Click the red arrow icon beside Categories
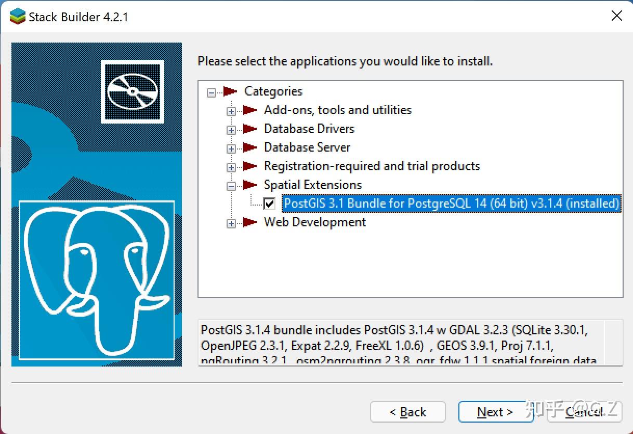The width and height of the screenshot is (633, 434). pyautogui.click(x=230, y=92)
